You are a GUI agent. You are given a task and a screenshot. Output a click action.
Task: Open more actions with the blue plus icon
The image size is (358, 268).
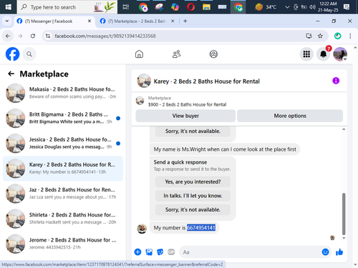[137, 252]
